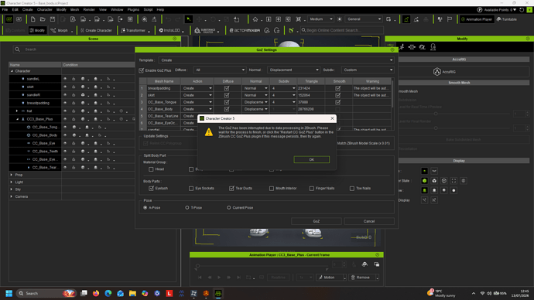Open File Explorer from the taskbar

132,293
